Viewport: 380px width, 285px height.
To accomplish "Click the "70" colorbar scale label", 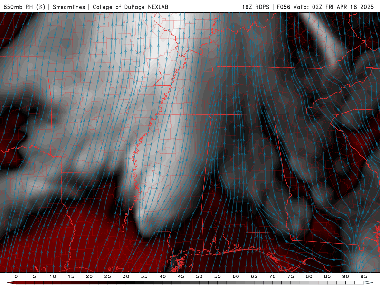I will [272, 276].
